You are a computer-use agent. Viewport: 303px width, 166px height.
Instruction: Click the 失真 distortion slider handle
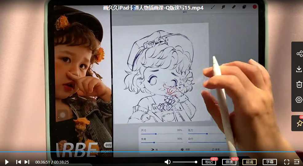[154, 143]
